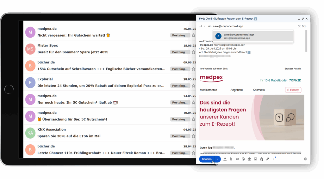This screenshot has height=179, width=324.
Task: Click M avatar of 'Nicht vergessen' email
Action: [x=30, y=32]
